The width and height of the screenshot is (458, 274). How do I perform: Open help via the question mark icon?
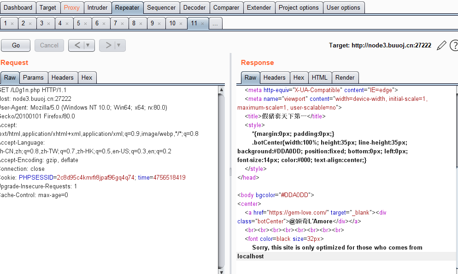click(x=454, y=46)
